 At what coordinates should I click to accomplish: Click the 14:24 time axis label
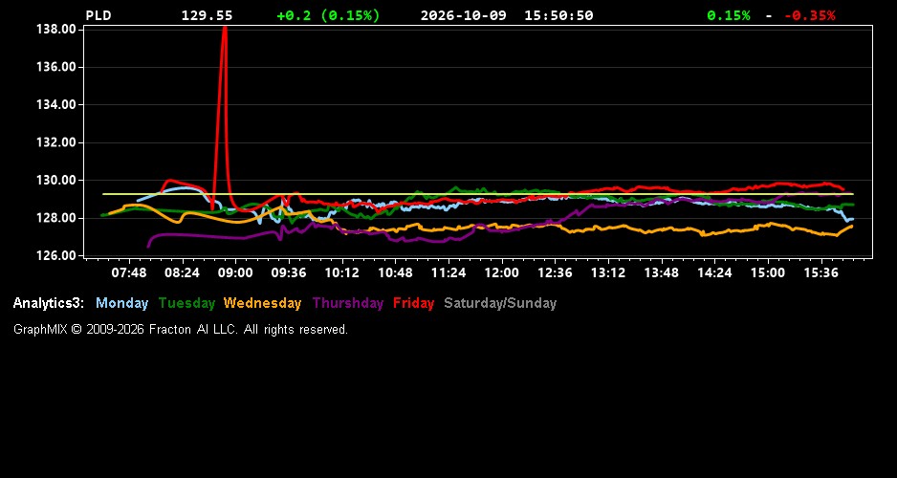coord(714,273)
